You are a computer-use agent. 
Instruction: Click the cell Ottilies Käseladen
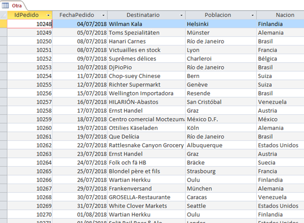point(146,128)
